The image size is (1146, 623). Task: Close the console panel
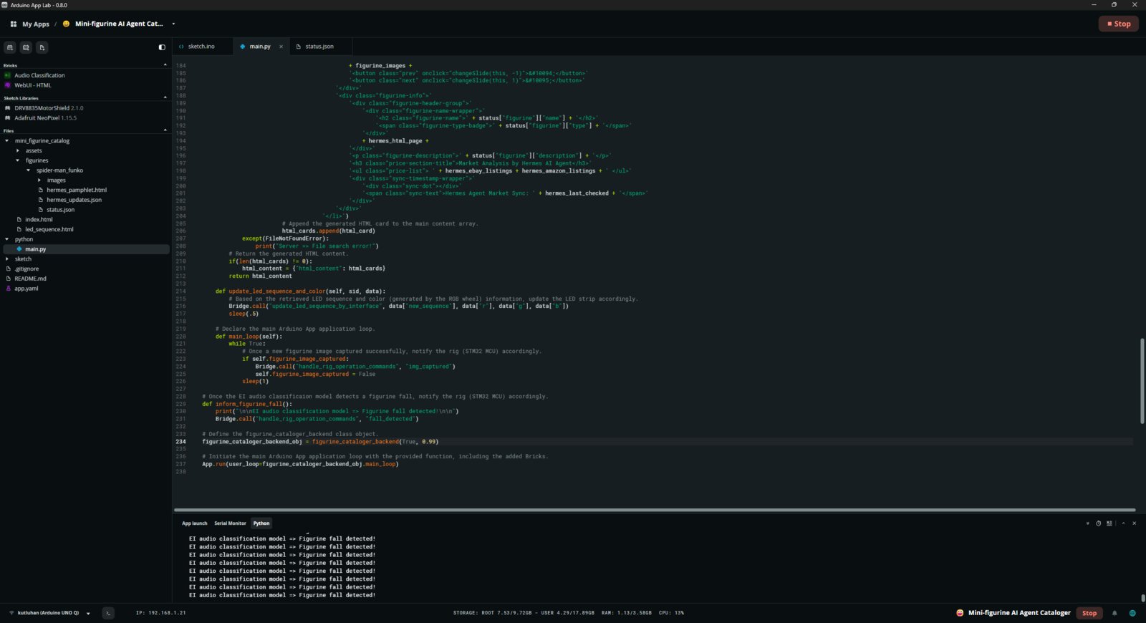click(1134, 523)
